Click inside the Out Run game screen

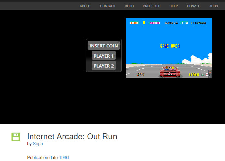[x=169, y=48]
